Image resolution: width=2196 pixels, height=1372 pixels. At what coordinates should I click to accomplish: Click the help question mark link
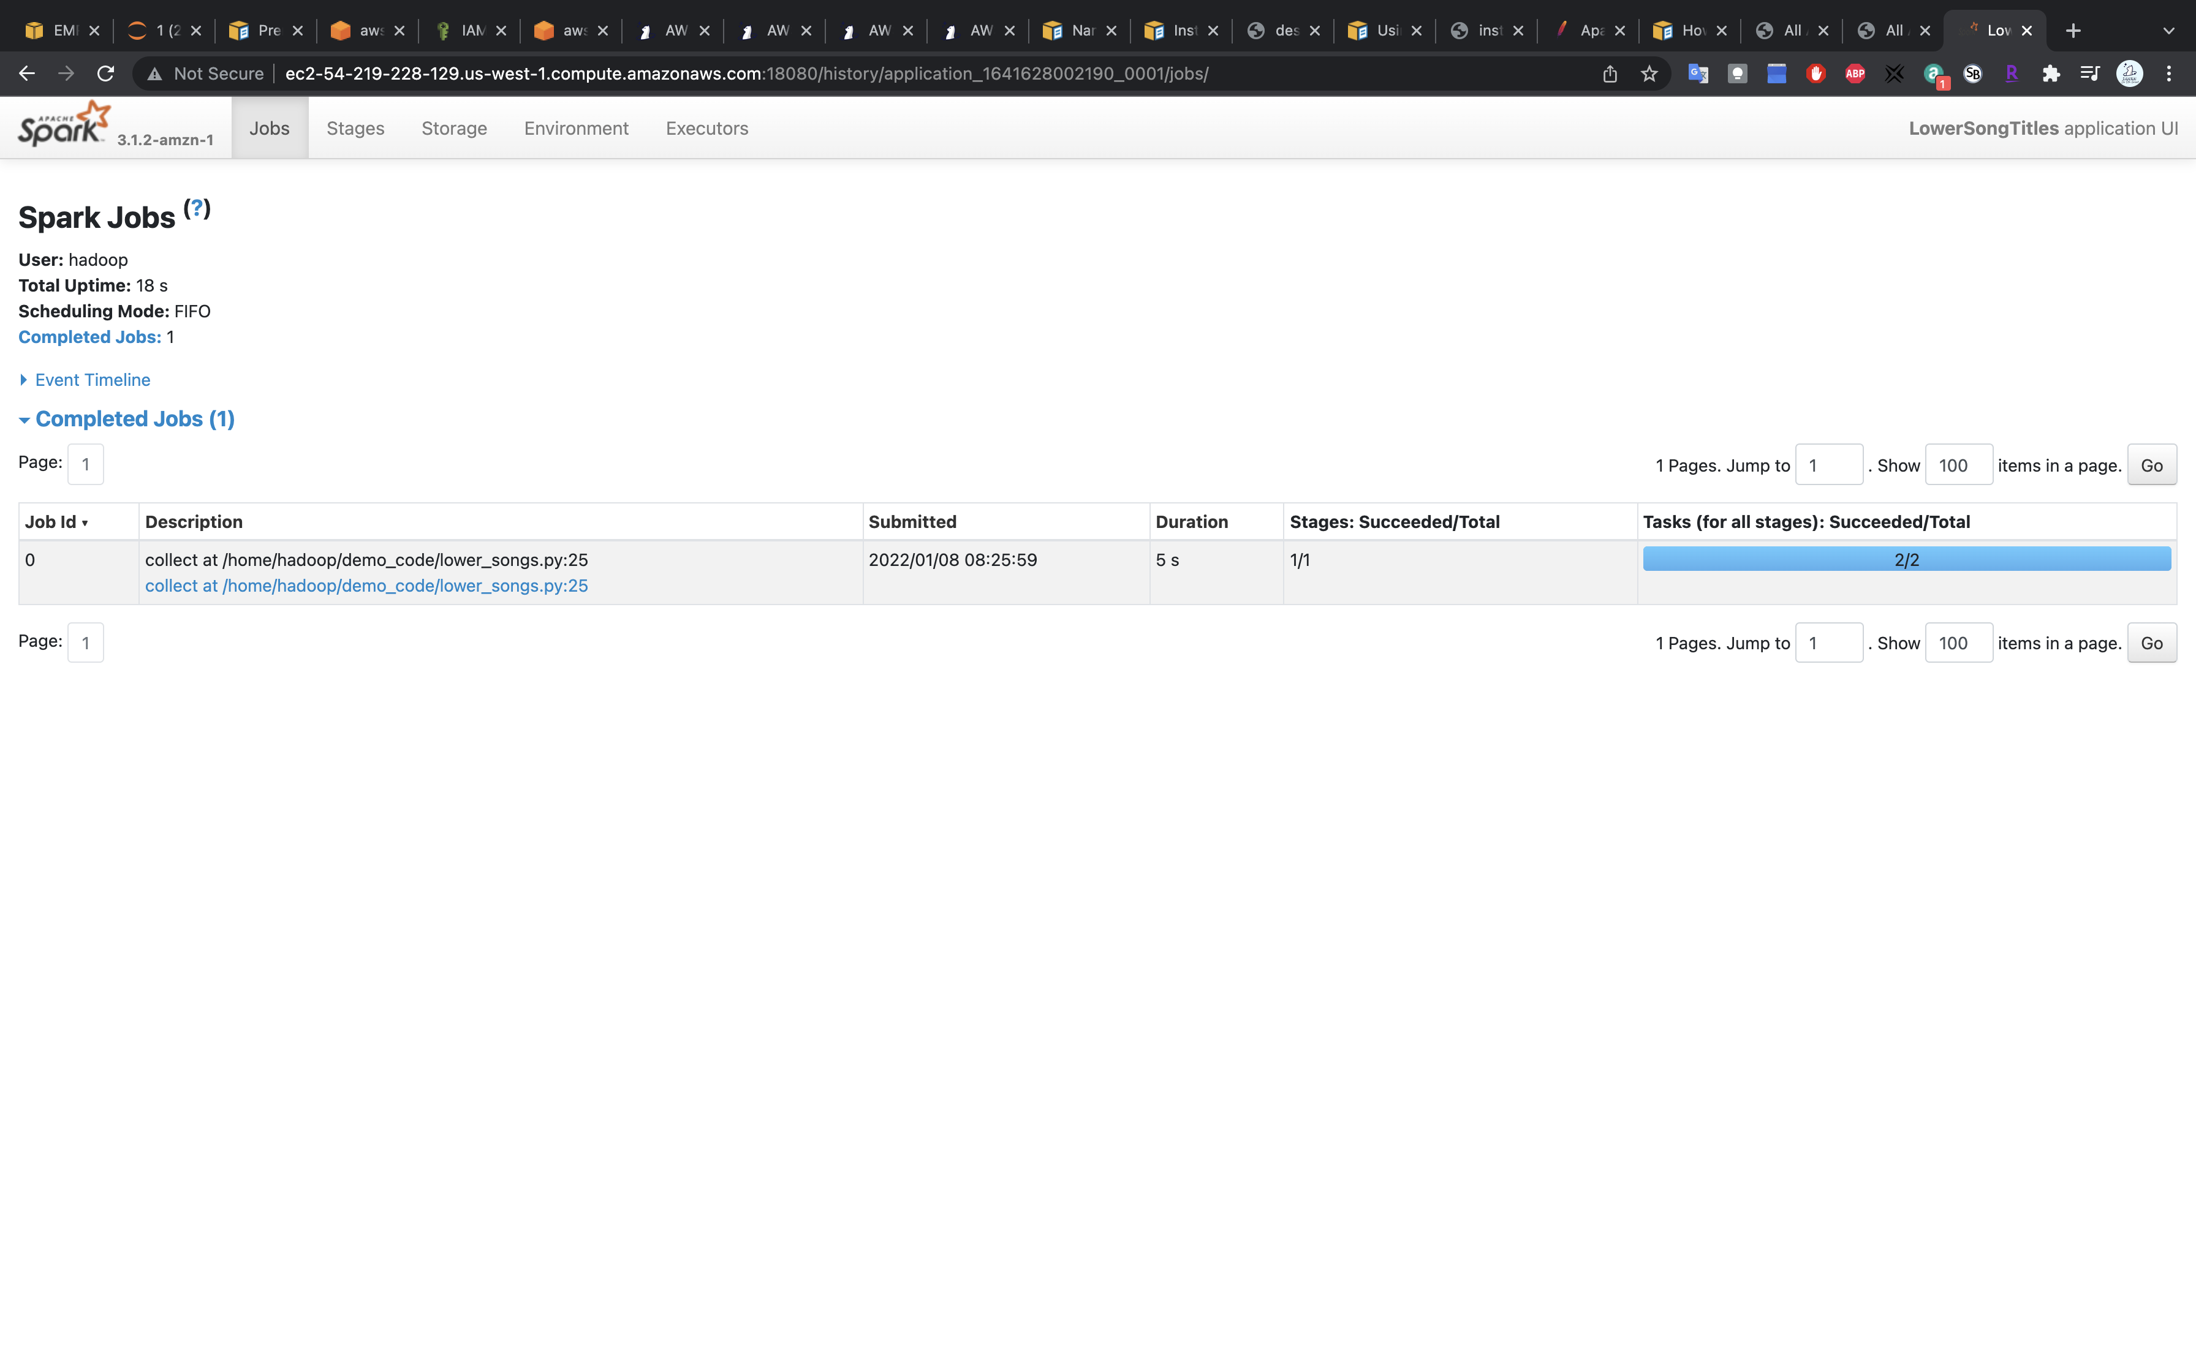[x=196, y=208]
